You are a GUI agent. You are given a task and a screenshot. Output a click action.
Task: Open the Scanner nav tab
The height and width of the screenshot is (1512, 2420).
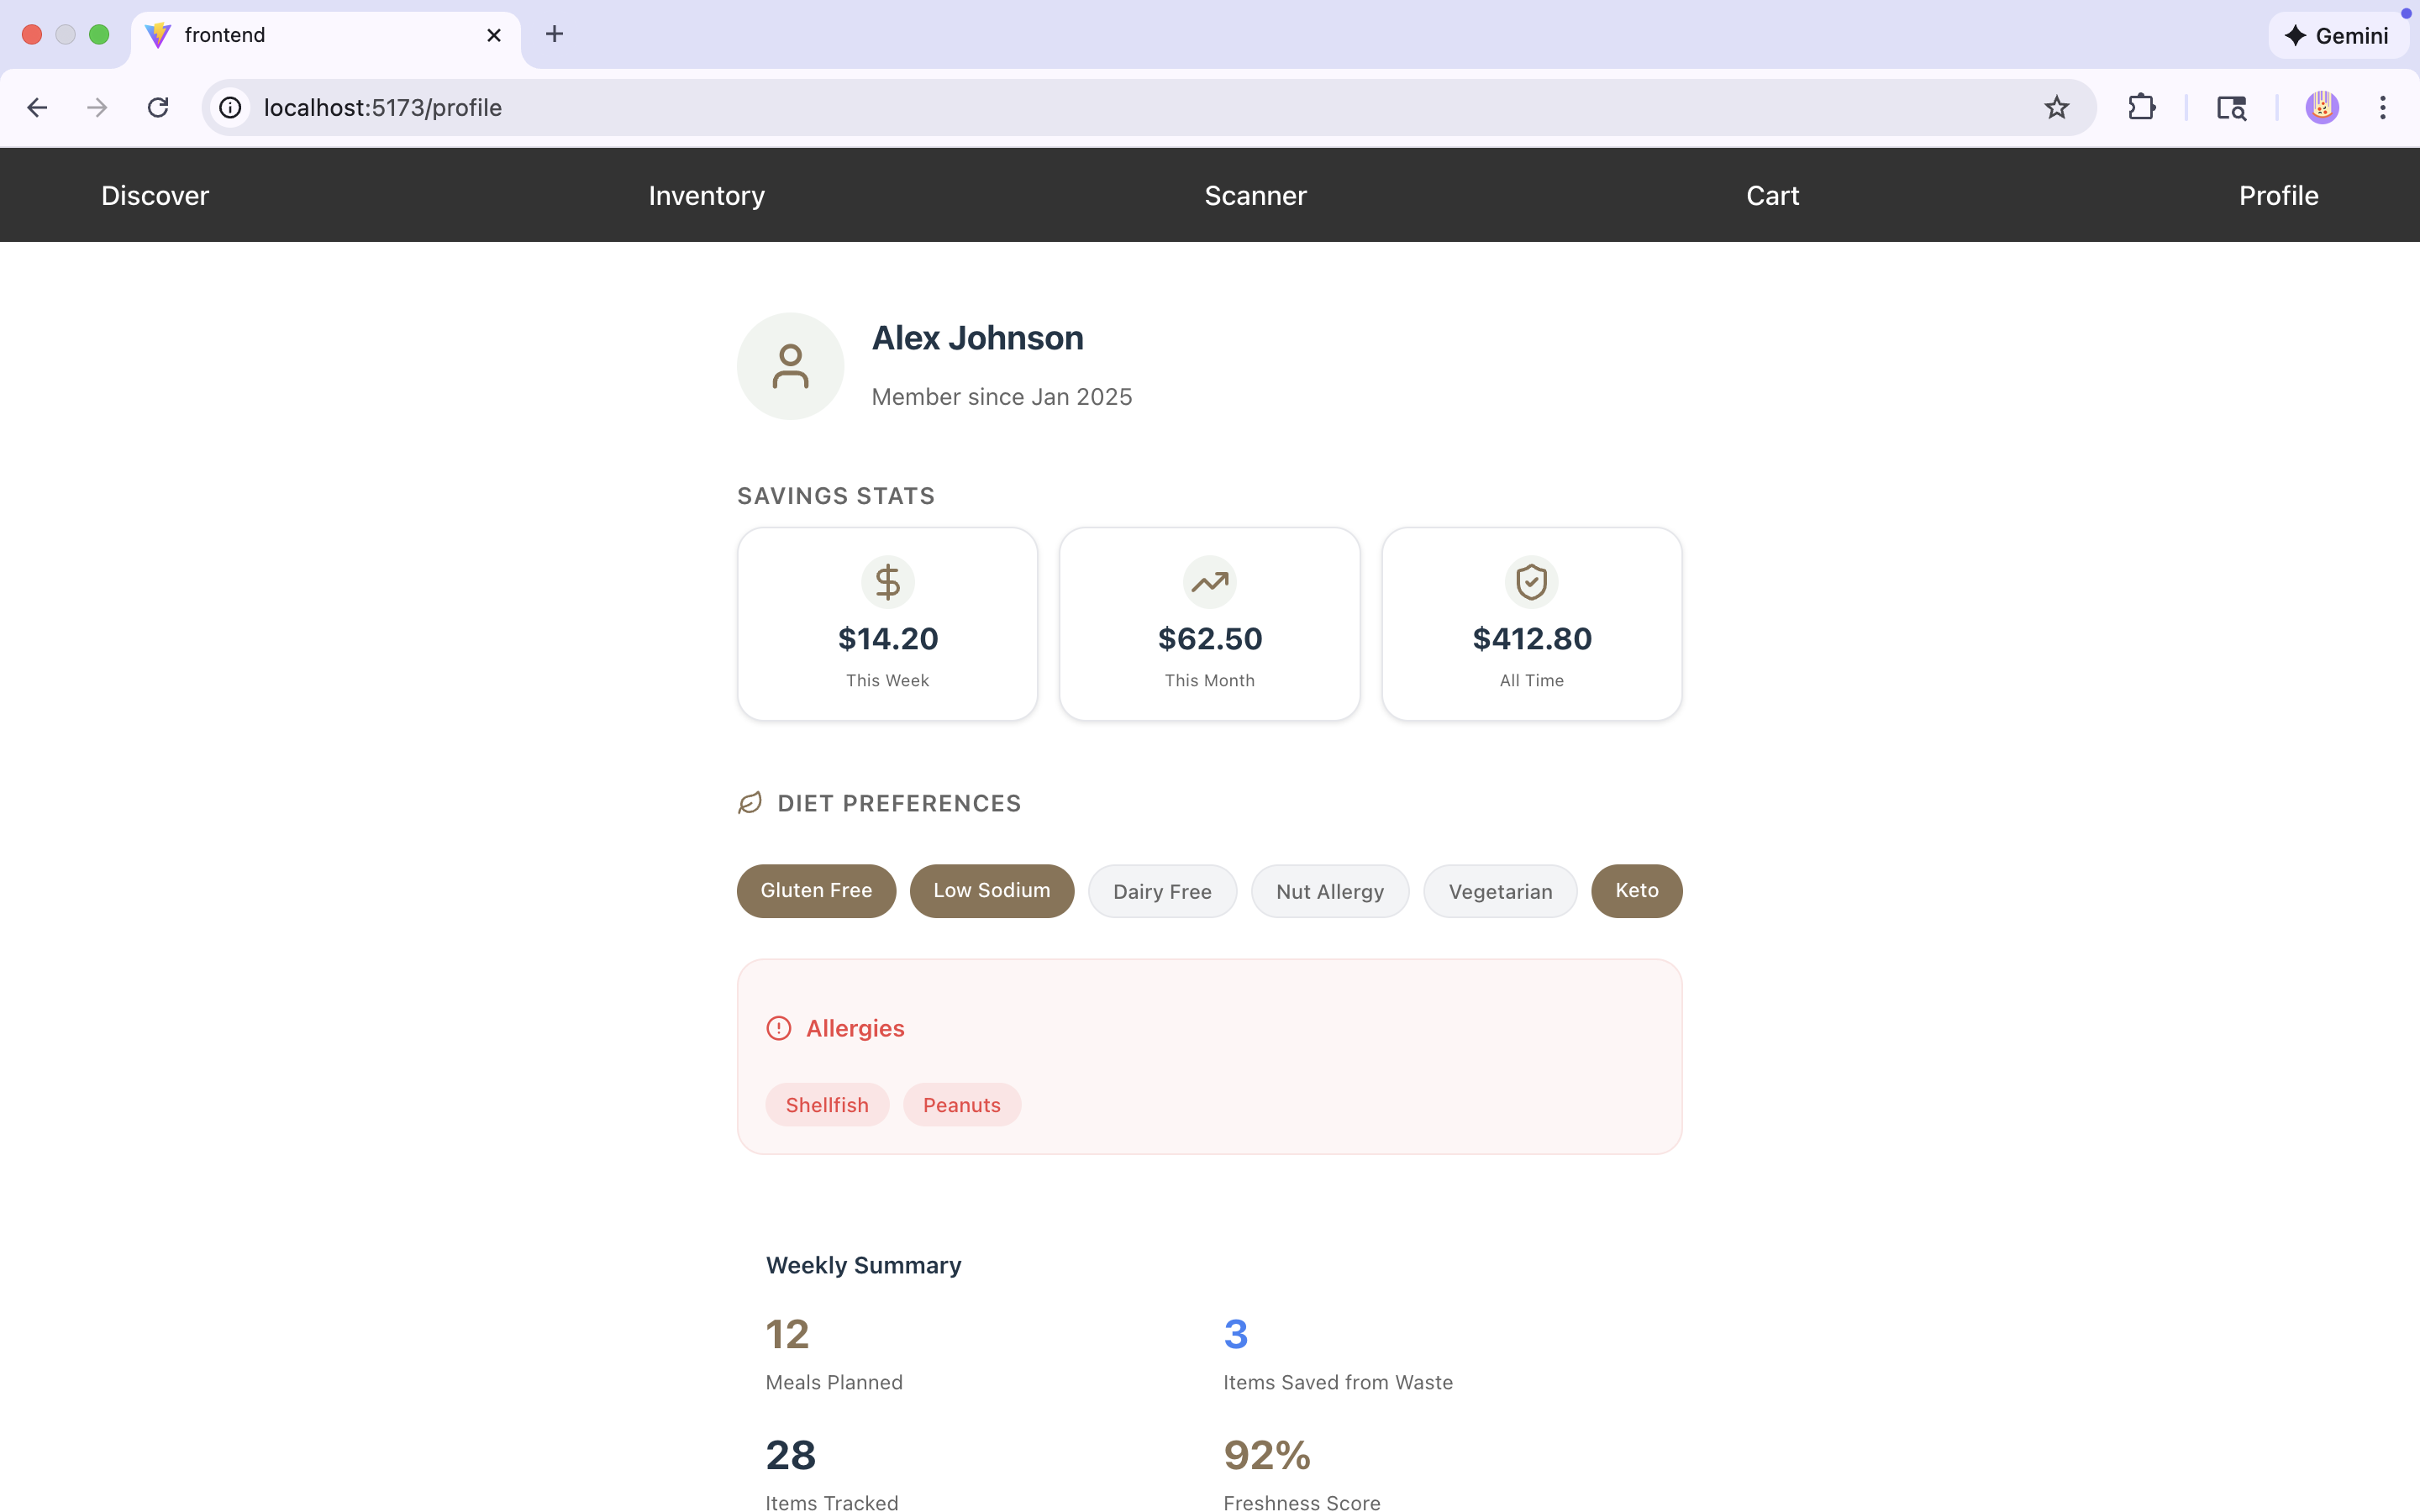1255,195
